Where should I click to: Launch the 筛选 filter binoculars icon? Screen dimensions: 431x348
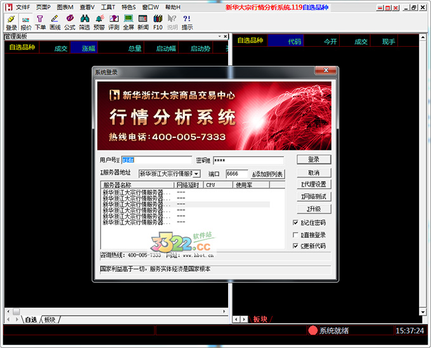84,22
